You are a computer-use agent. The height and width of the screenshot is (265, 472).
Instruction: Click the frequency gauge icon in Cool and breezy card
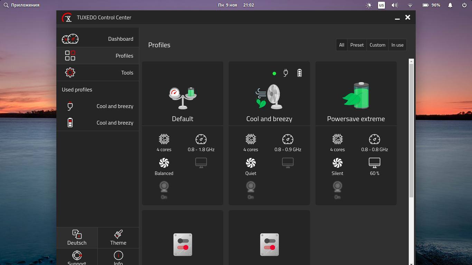288,139
